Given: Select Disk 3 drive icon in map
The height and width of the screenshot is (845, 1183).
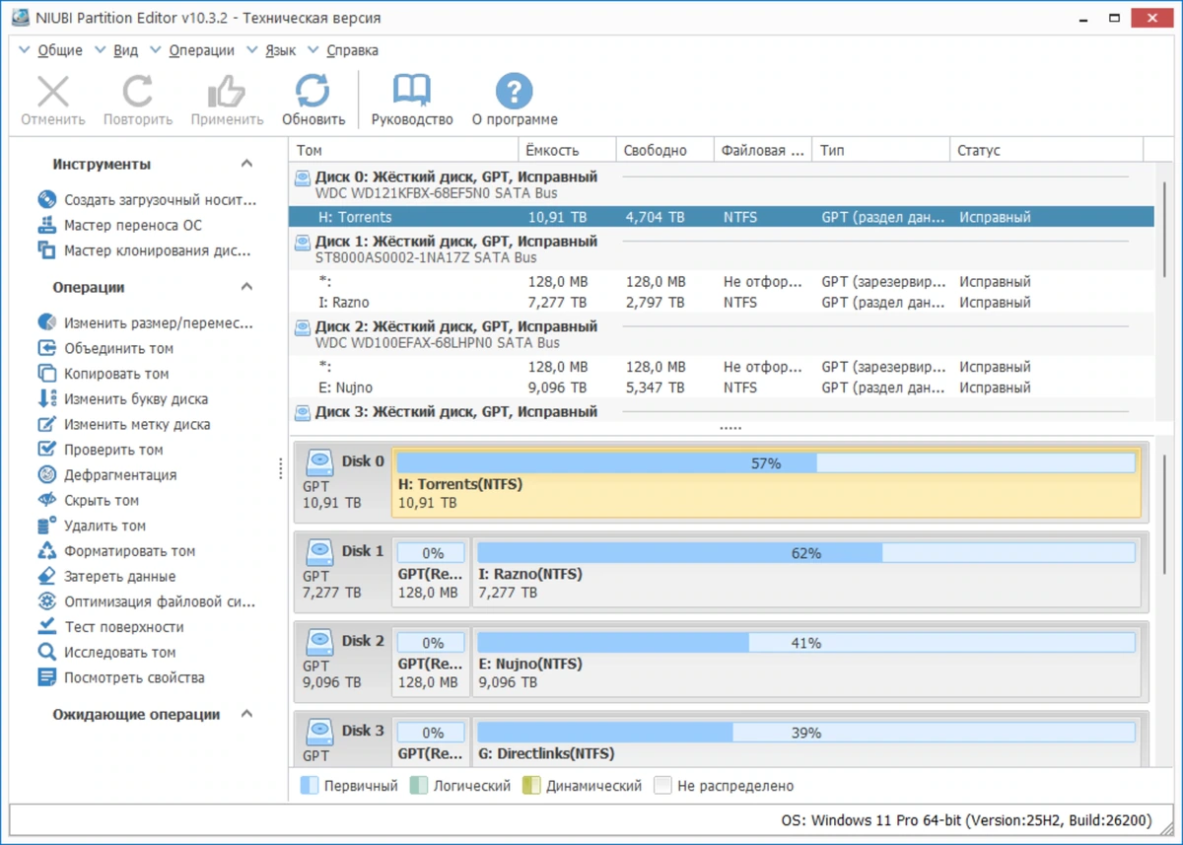Looking at the screenshot, I should coord(320,731).
